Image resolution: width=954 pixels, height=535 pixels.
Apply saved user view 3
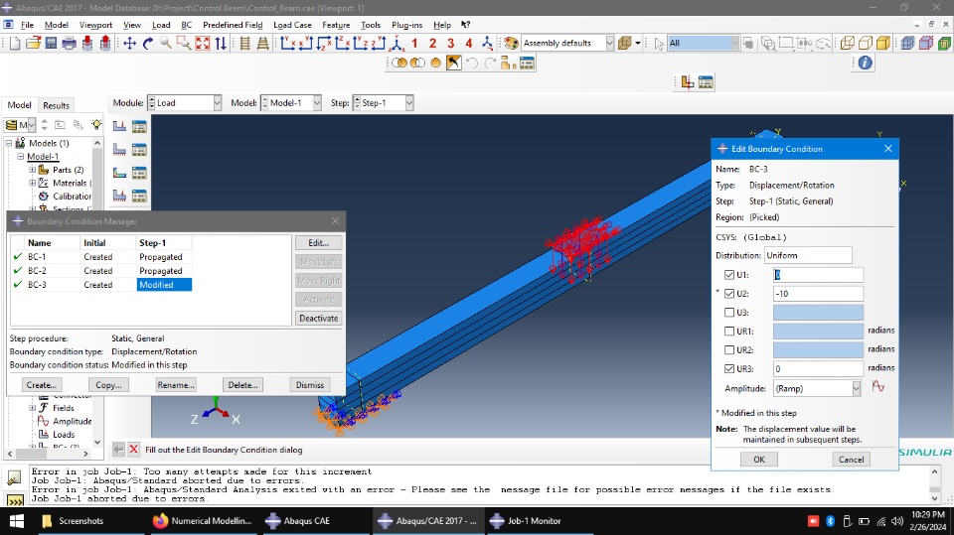[x=451, y=43]
